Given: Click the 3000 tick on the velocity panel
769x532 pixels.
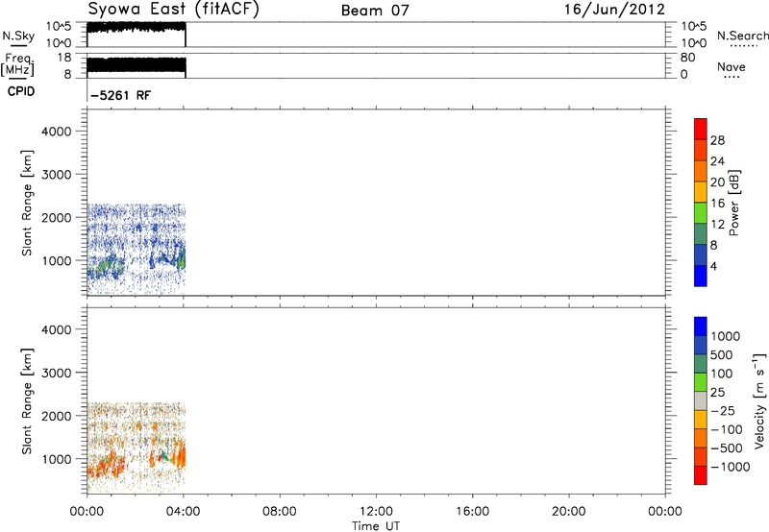Looking at the screenshot, I should 57,373.
